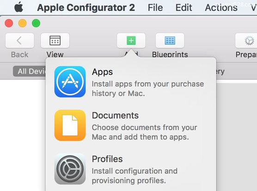Image resolution: width=257 pixels, height=191 pixels.
Task: Click the green plus Add button
Action: point(131,41)
